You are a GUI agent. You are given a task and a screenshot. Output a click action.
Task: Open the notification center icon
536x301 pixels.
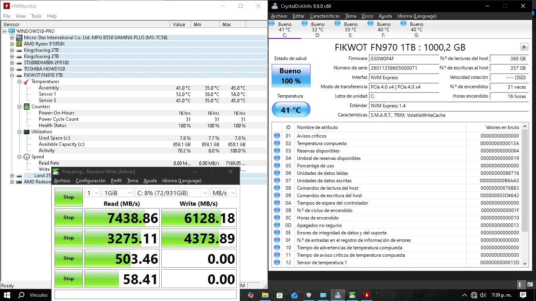coord(523,295)
